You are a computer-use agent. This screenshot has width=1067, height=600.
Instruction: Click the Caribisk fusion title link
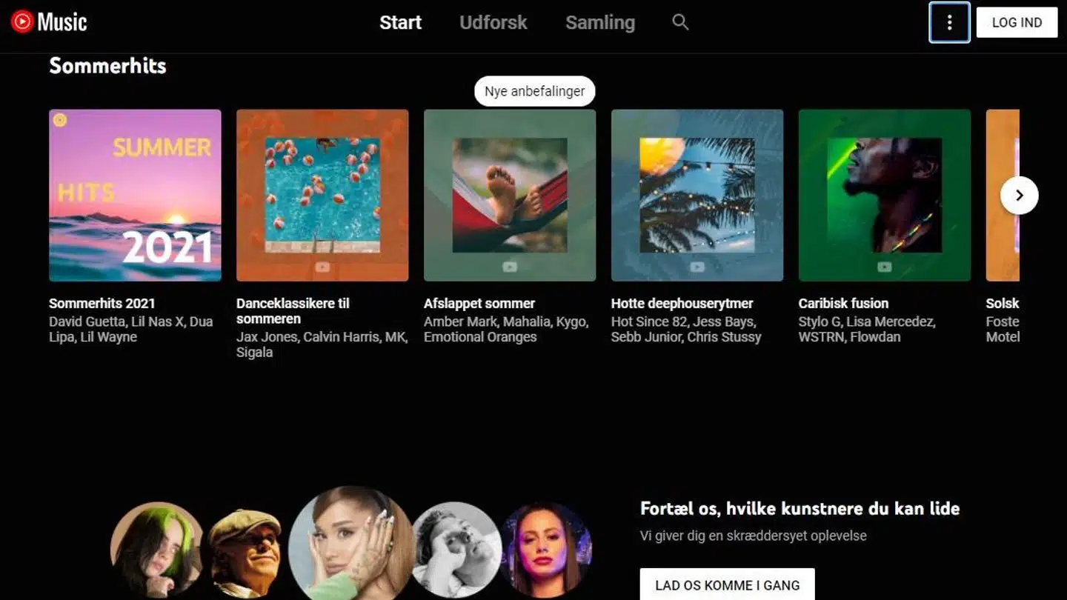click(x=843, y=303)
